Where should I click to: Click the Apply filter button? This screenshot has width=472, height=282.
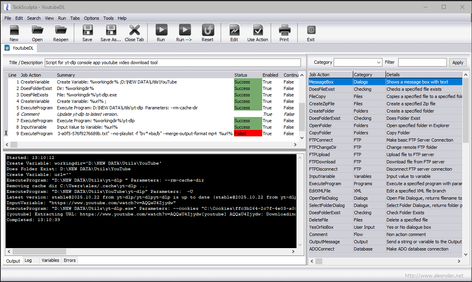pyautogui.click(x=457, y=63)
